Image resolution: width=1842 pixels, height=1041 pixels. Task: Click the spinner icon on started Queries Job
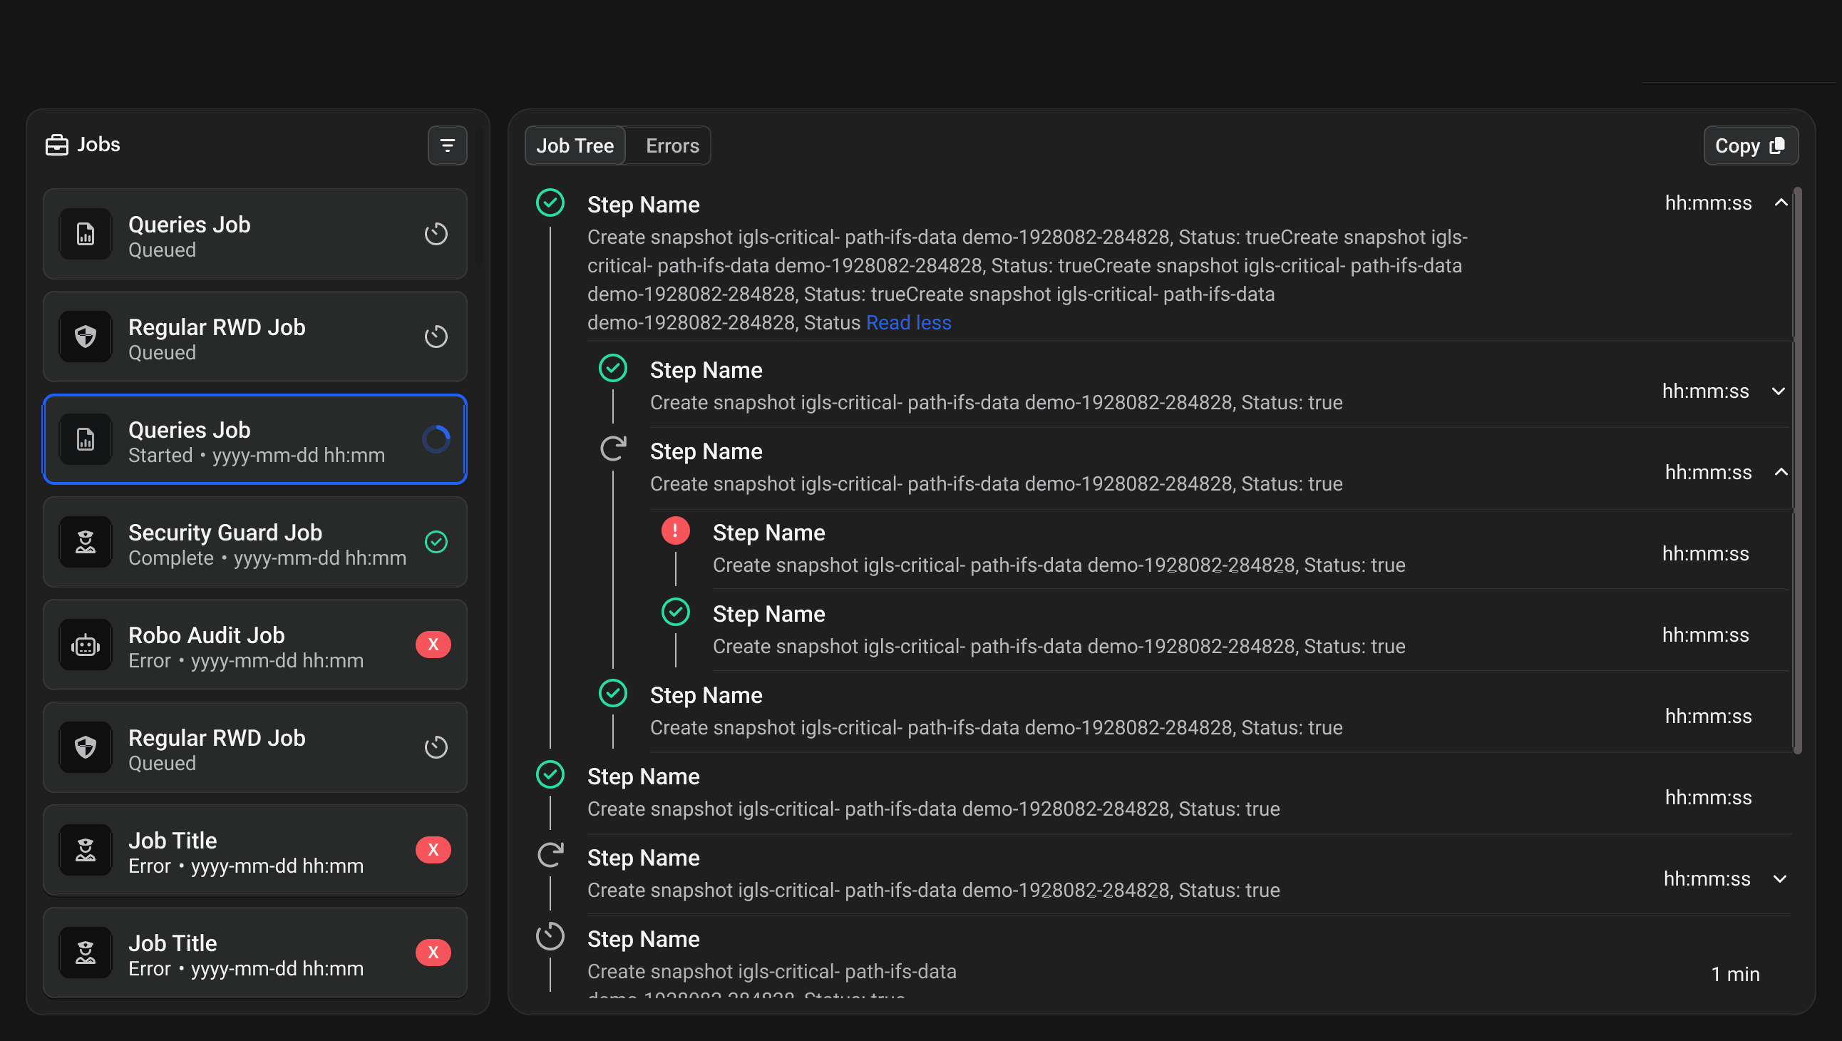(x=436, y=439)
